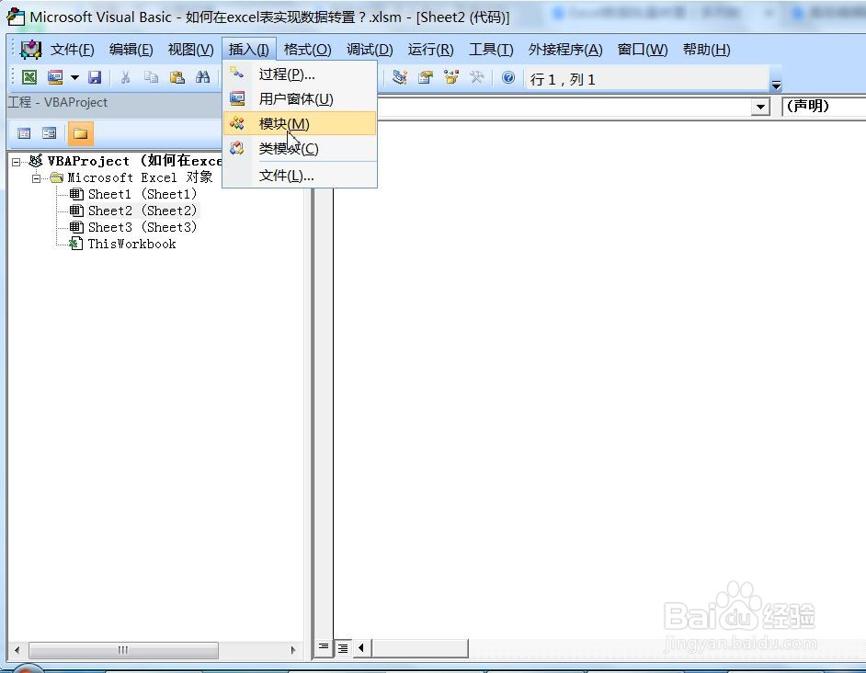Viewport: 866px width, 673px height.
Task: Collapse the VBAProject tree node
Action: click(16, 162)
